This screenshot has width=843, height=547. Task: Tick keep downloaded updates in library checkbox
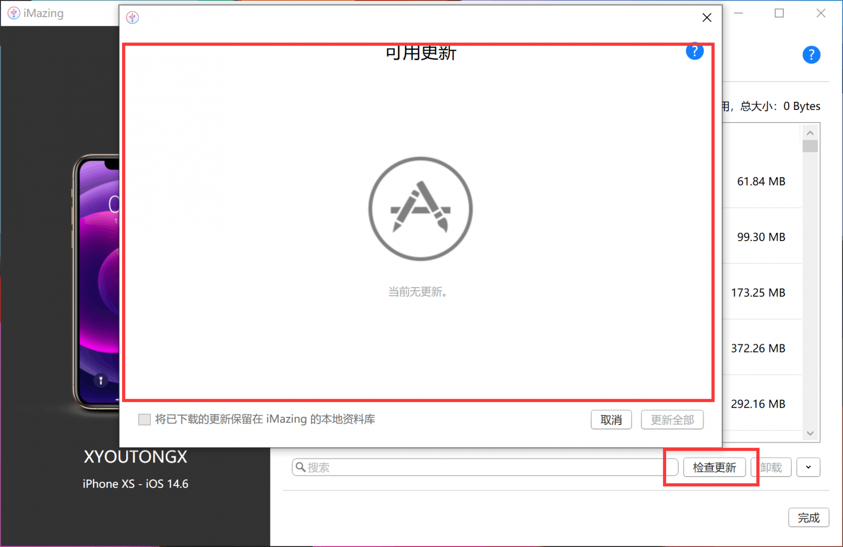[x=144, y=419]
